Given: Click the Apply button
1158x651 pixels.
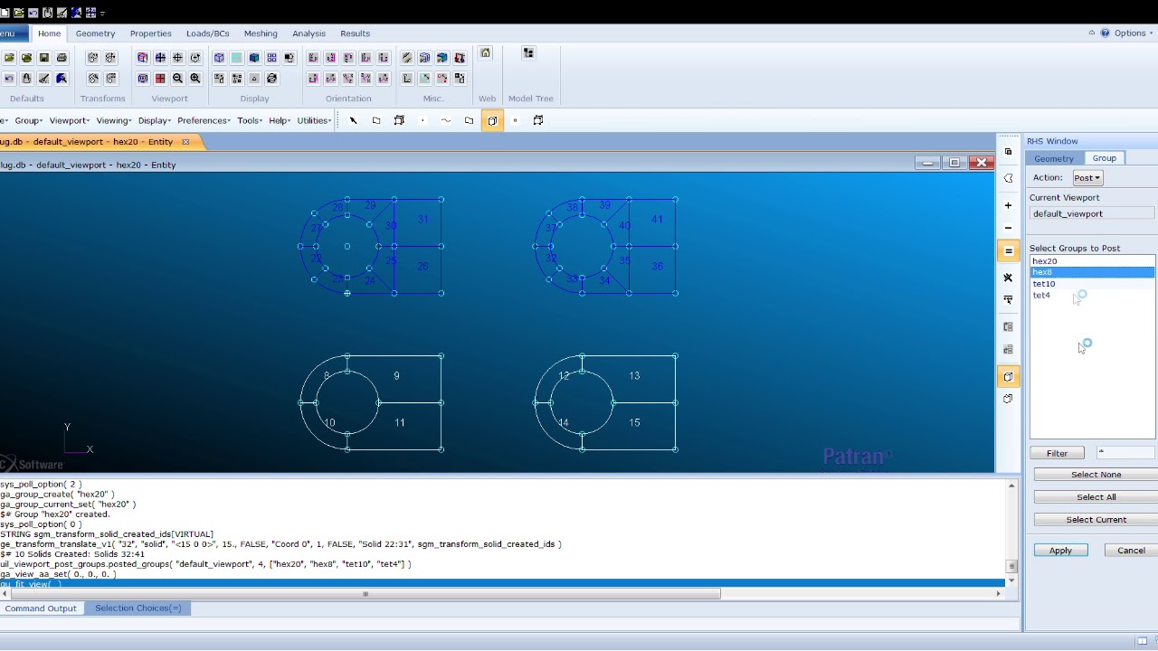Looking at the screenshot, I should tap(1060, 551).
